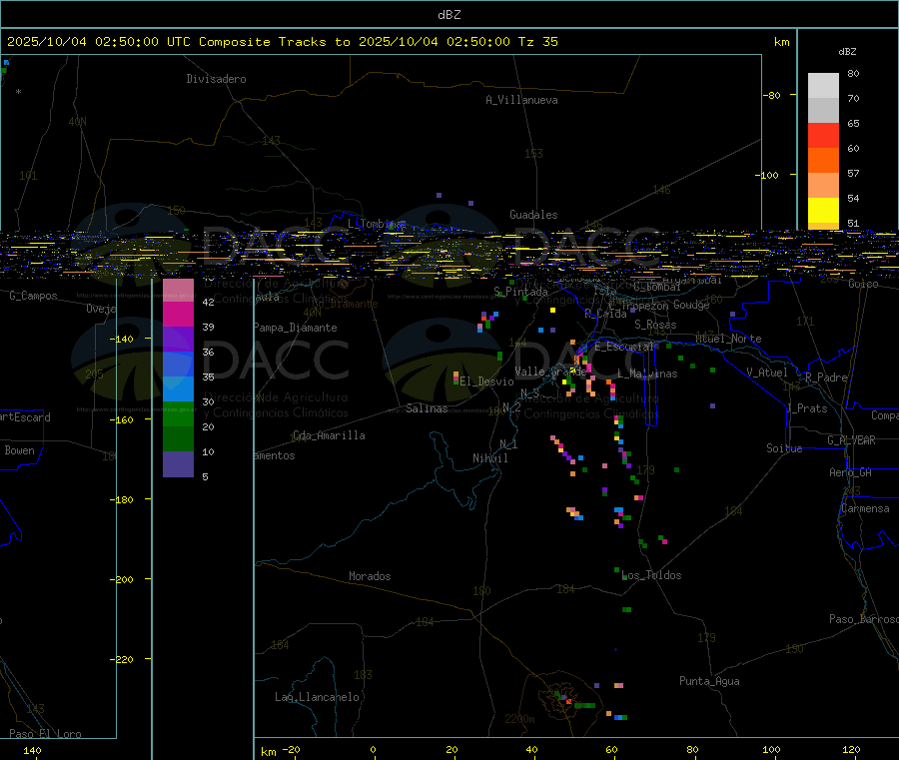Select the dark green swatch between 20 and 10
899x760 pixels.
(179, 439)
